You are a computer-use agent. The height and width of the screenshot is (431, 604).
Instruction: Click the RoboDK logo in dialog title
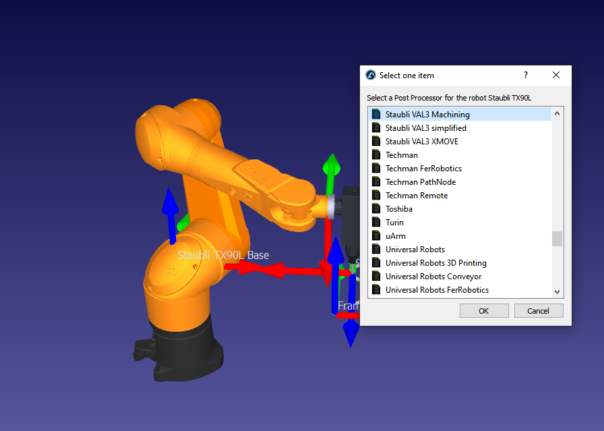[x=370, y=76]
